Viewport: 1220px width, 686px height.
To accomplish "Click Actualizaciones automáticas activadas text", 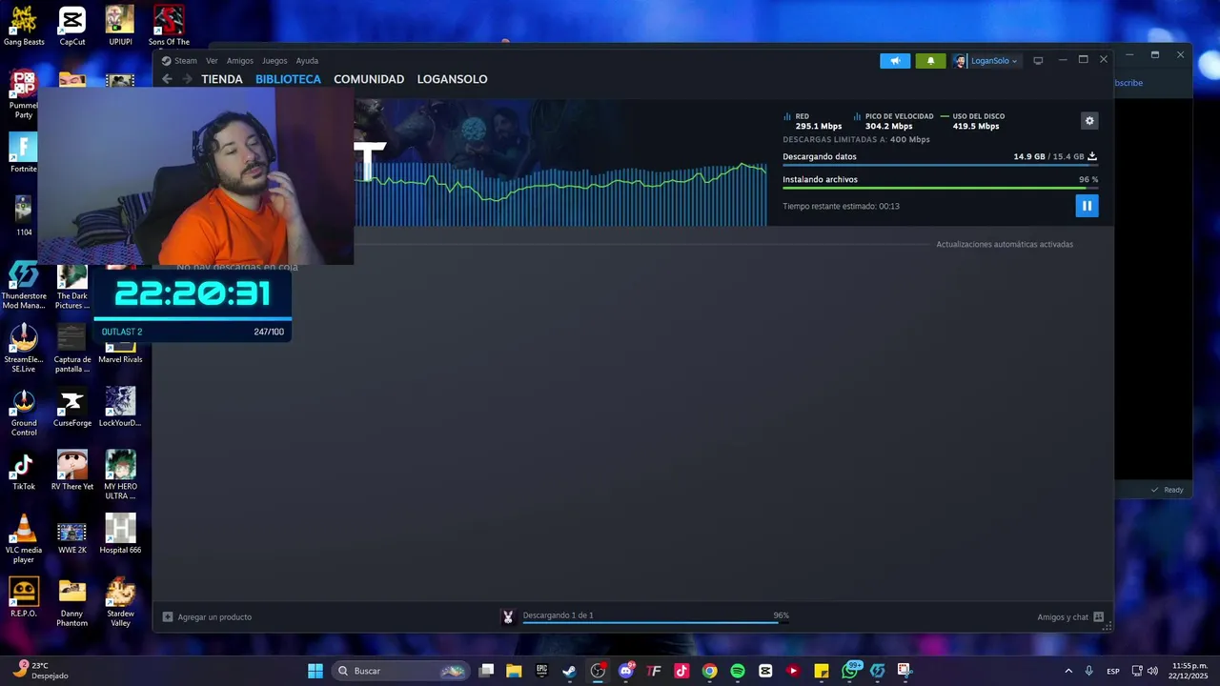I will tap(1005, 245).
